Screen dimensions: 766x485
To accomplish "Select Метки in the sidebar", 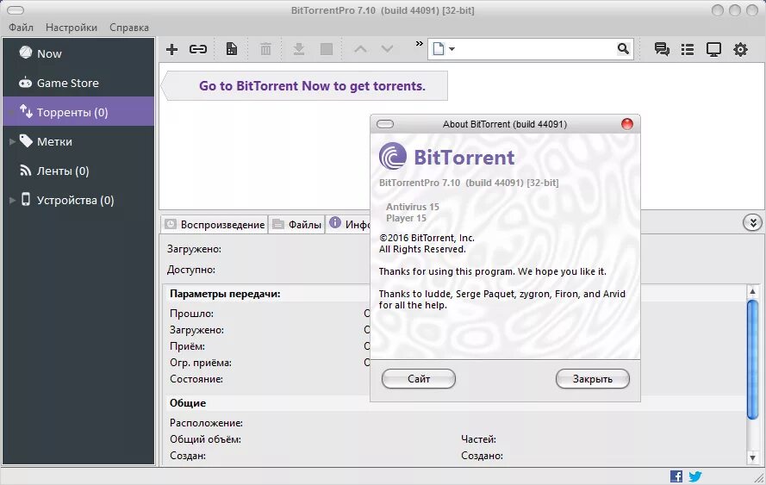I will click(78, 141).
